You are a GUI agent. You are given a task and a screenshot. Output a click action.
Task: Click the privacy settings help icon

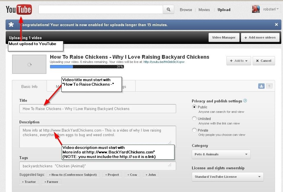(245, 101)
